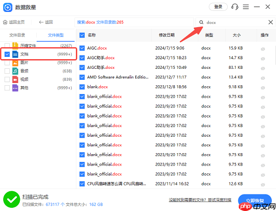Preview blank.docx eye icon

(x=263, y=88)
